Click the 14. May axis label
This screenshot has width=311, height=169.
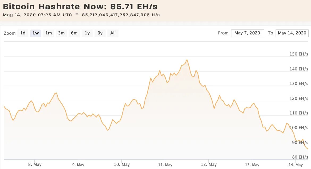(x=296, y=165)
